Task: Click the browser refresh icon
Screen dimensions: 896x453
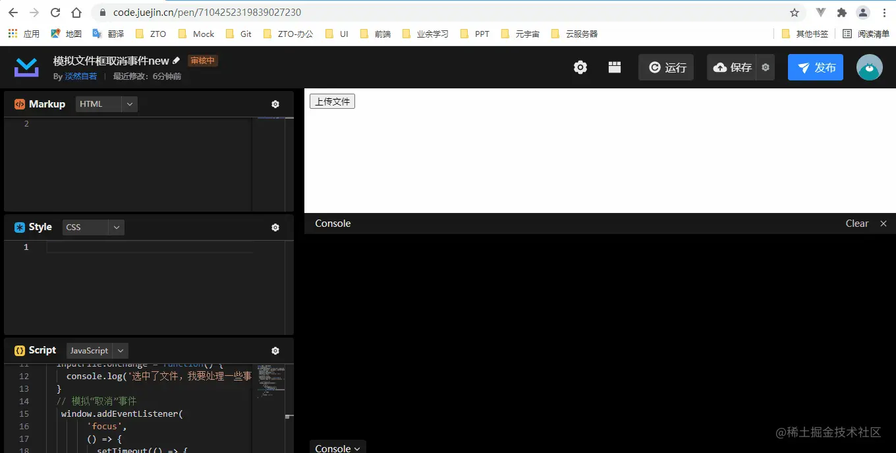Action: click(x=55, y=12)
